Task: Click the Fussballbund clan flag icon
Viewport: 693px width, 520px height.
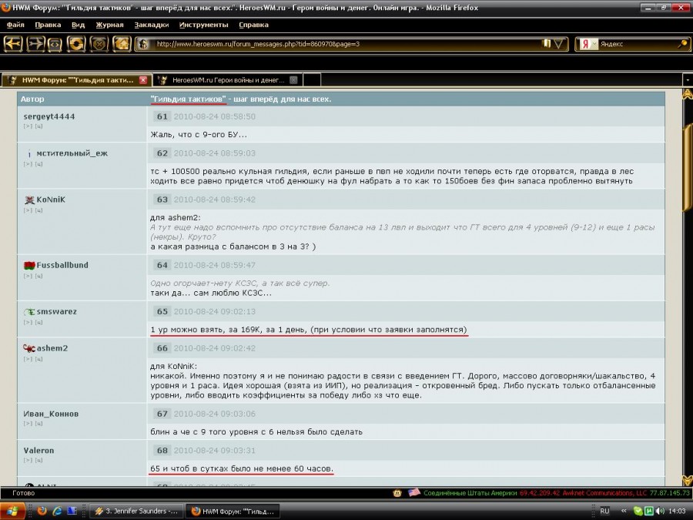Action: pos(30,265)
